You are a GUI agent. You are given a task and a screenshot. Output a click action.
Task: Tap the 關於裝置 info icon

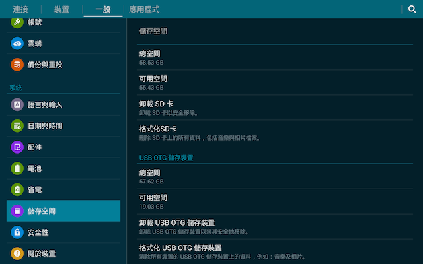tap(17, 253)
